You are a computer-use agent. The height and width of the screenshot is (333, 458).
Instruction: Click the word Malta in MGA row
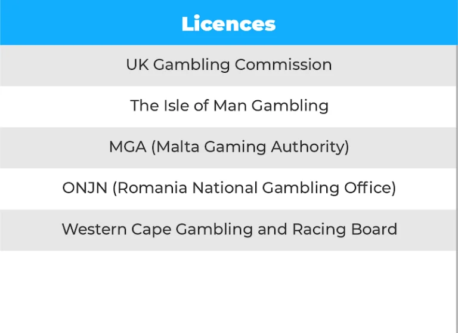click(178, 146)
